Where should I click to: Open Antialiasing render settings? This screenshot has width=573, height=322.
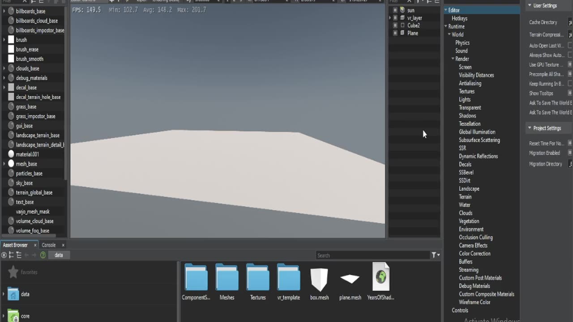pyautogui.click(x=470, y=83)
